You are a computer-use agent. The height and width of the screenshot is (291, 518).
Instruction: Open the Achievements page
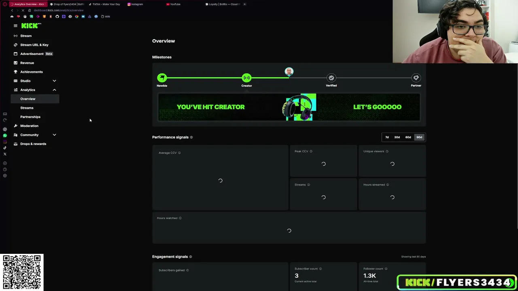tap(32, 72)
